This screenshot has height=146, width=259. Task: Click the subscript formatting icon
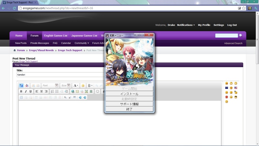[65, 97]
